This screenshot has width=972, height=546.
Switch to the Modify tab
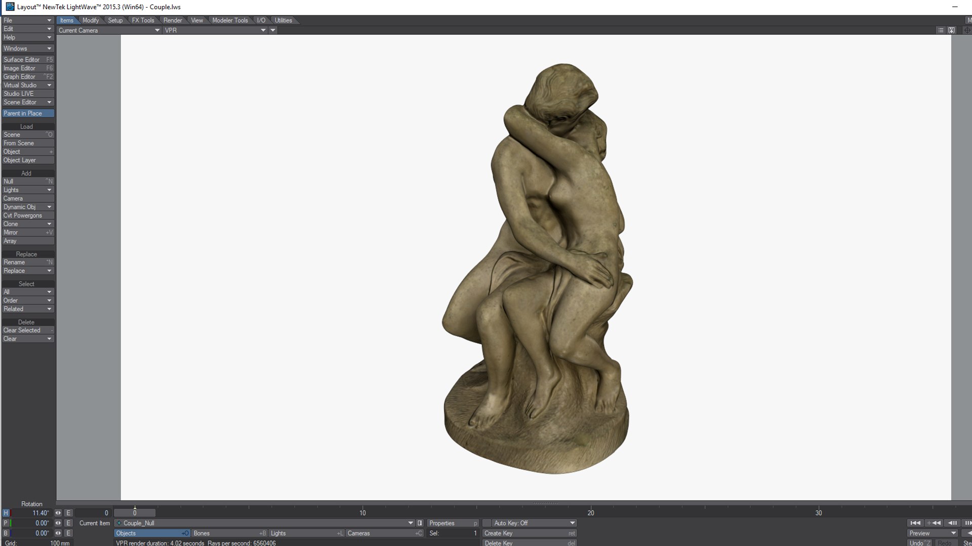pos(91,20)
